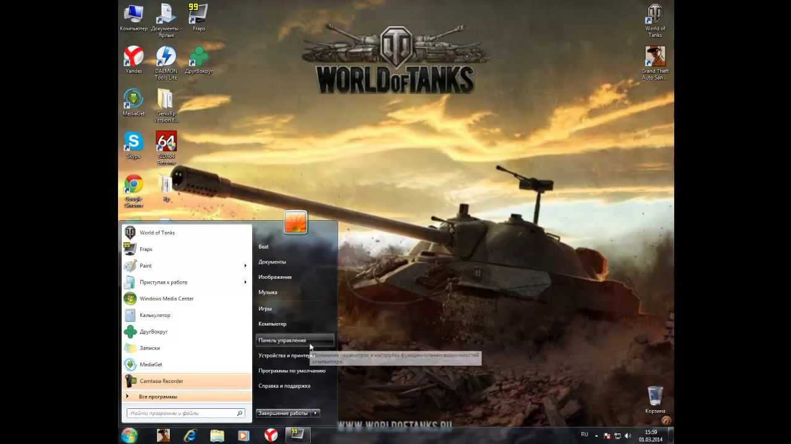Viewport: 791px width, 444px height.
Task: Open Yandex browser from taskbar
Action: pos(271,435)
